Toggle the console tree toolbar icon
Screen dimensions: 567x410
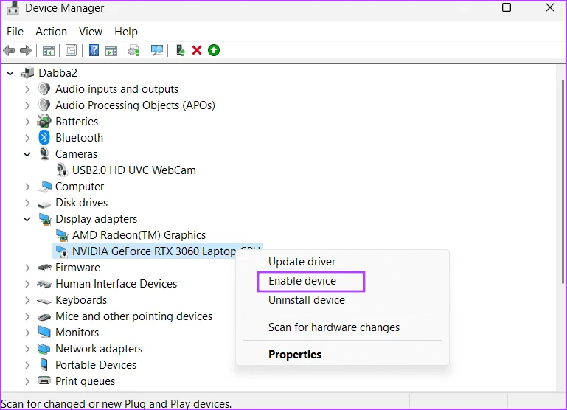click(49, 51)
